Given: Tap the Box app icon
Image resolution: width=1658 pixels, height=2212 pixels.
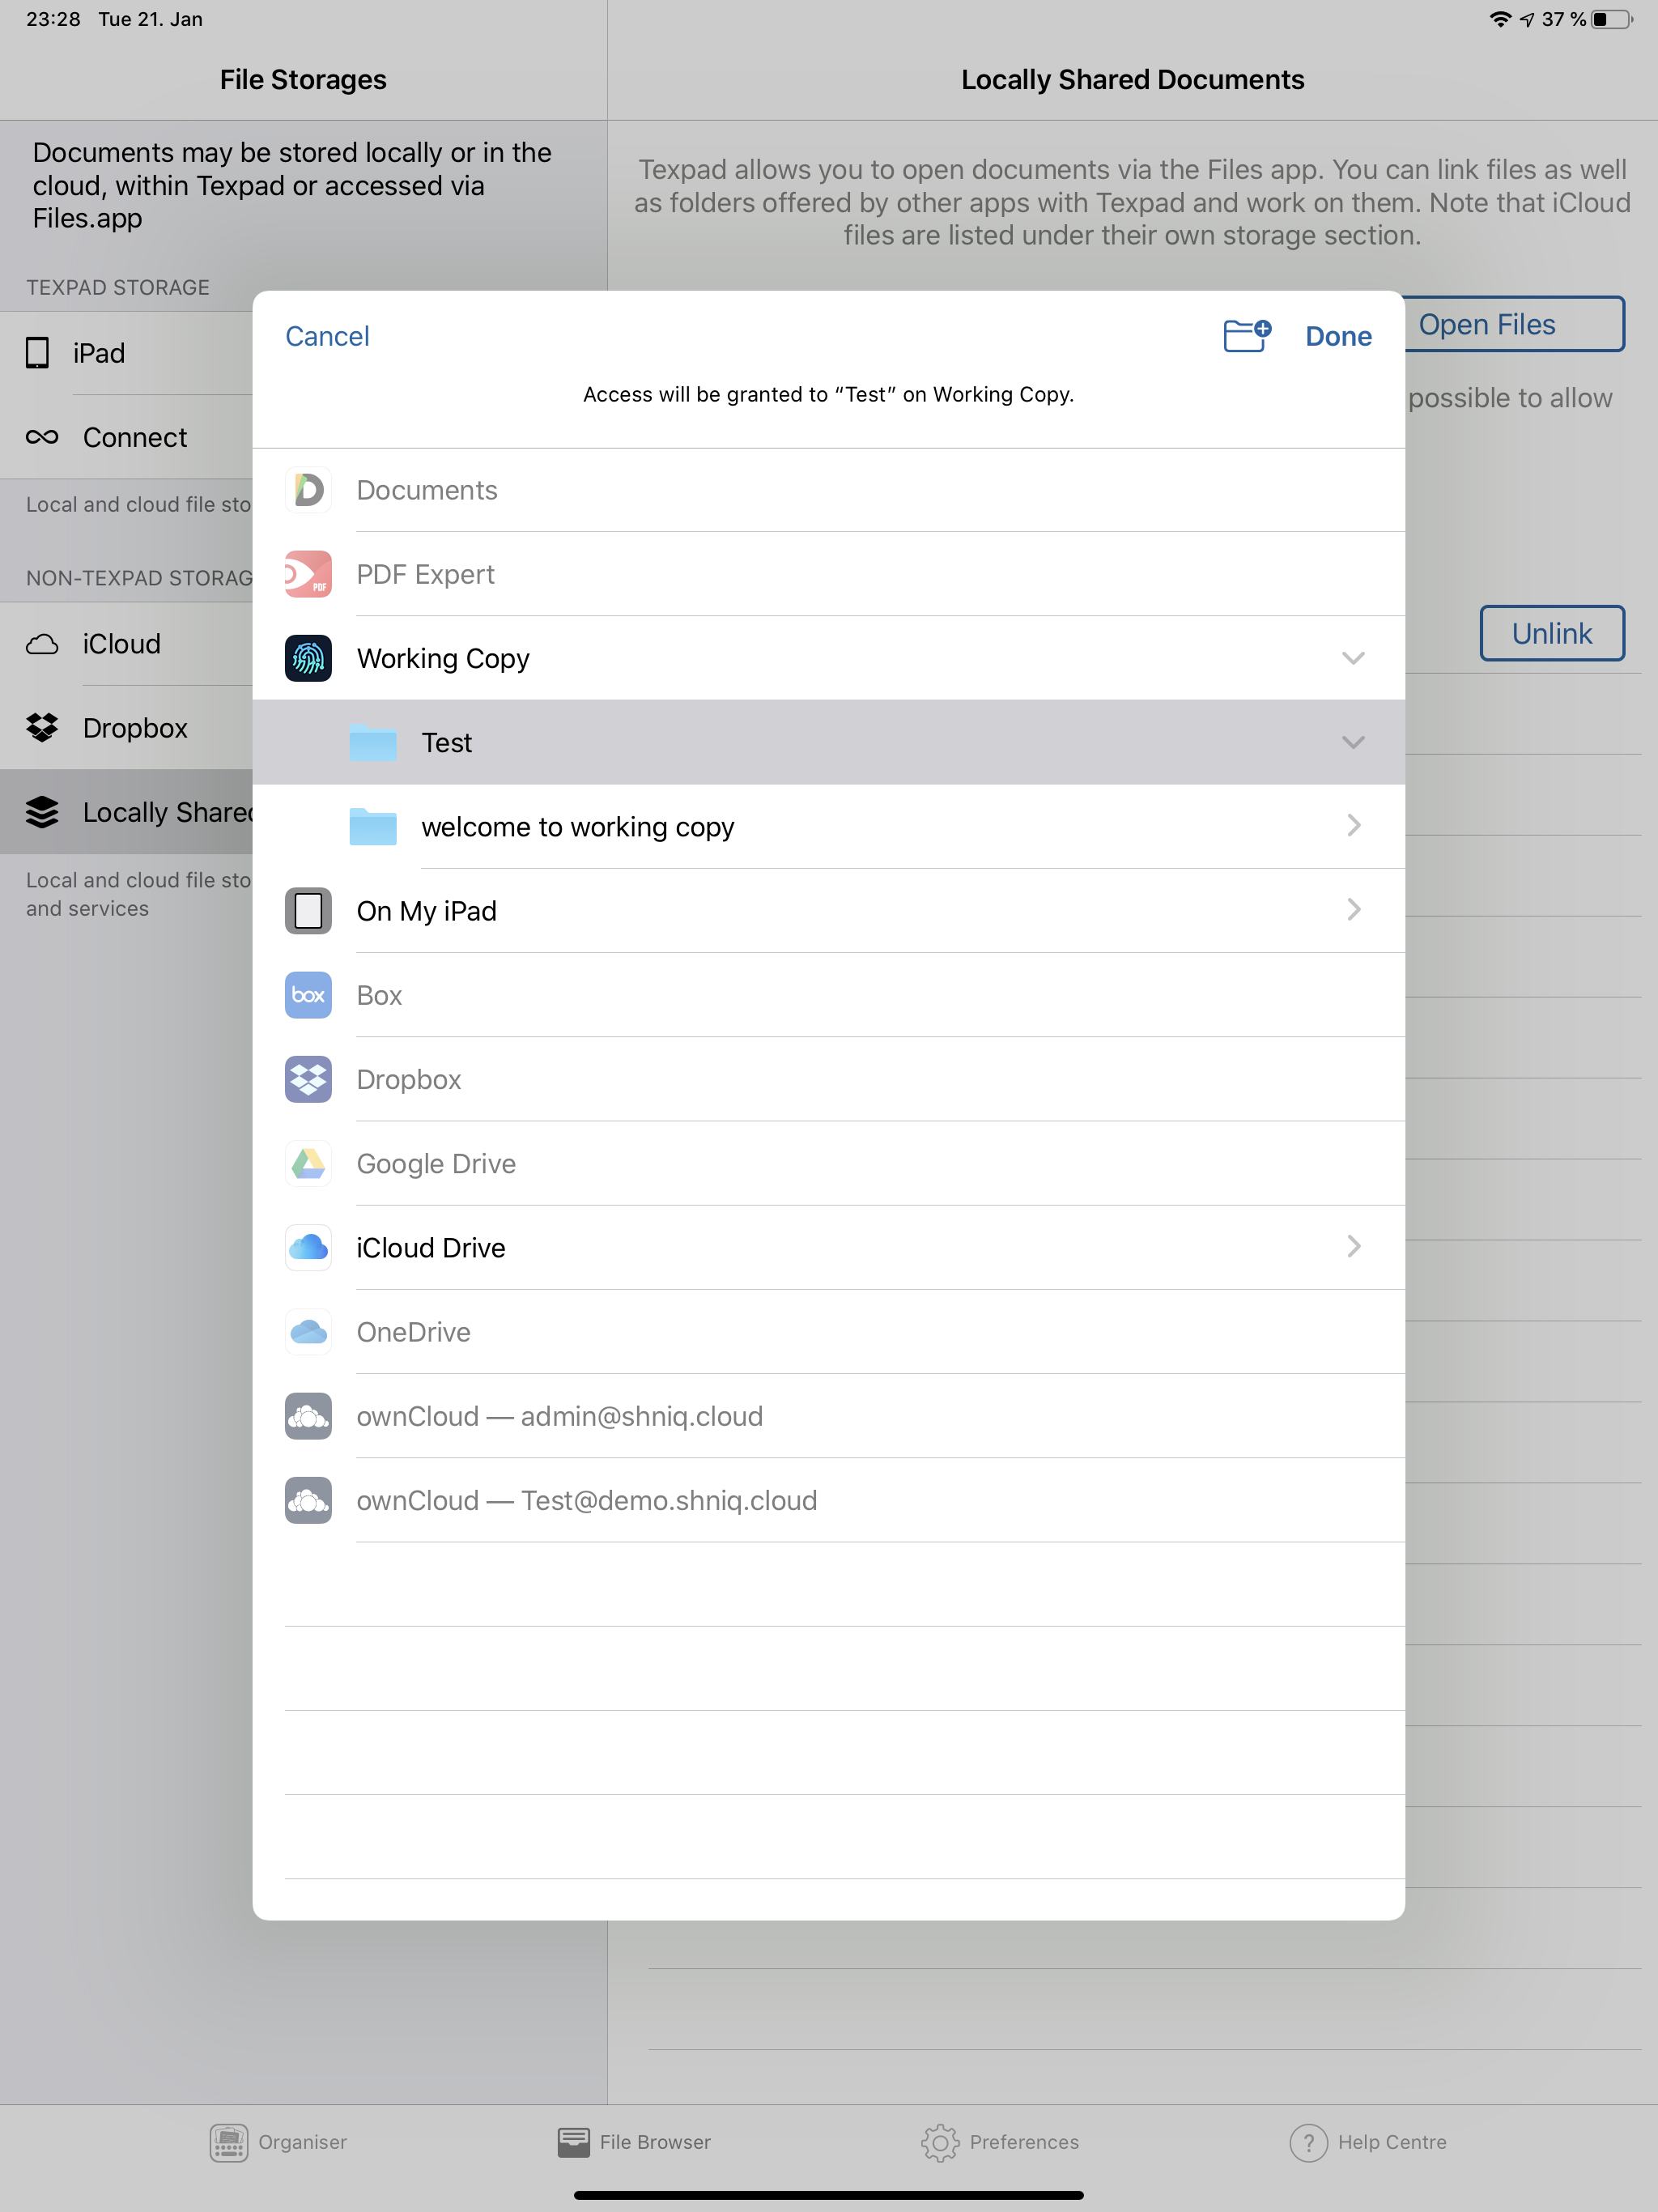Looking at the screenshot, I should [x=308, y=995].
